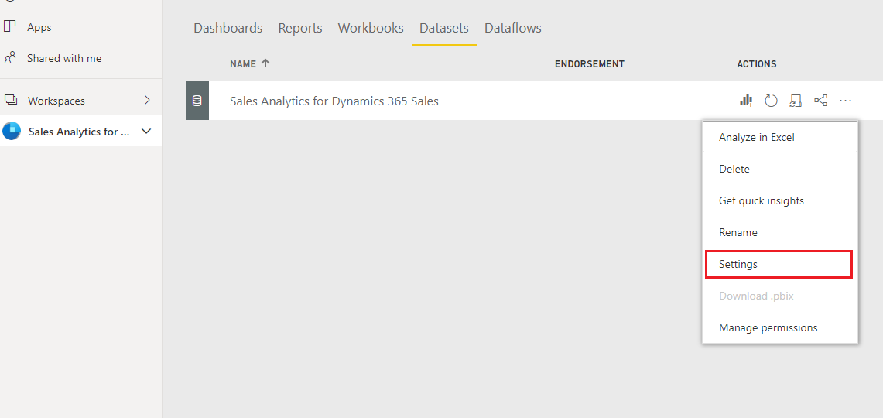883x418 pixels.
Task: Open Apps in the left navigation
Action: point(39,27)
